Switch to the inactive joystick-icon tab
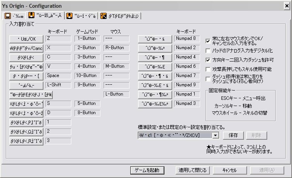 pos(81,16)
